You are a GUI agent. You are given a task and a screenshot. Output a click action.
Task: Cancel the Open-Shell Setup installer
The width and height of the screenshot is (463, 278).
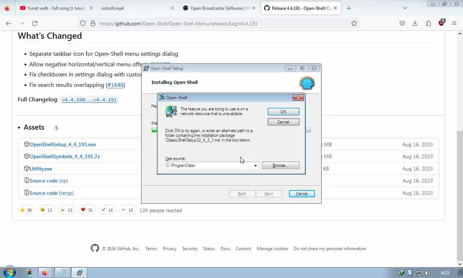coord(302,194)
